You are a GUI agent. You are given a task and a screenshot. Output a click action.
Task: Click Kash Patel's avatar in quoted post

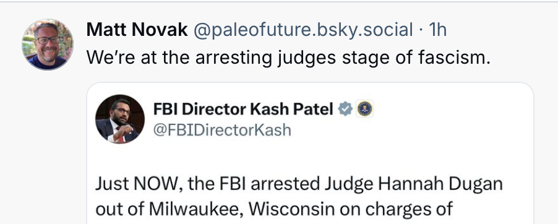(x=120, y=119)
